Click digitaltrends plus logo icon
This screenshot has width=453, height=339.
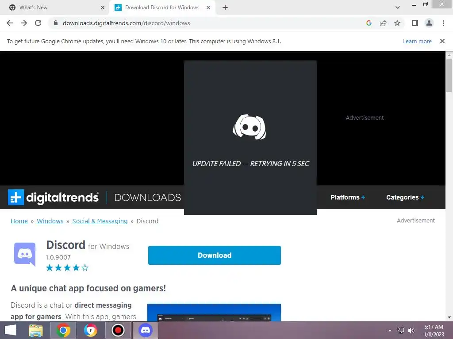[16, 197]
